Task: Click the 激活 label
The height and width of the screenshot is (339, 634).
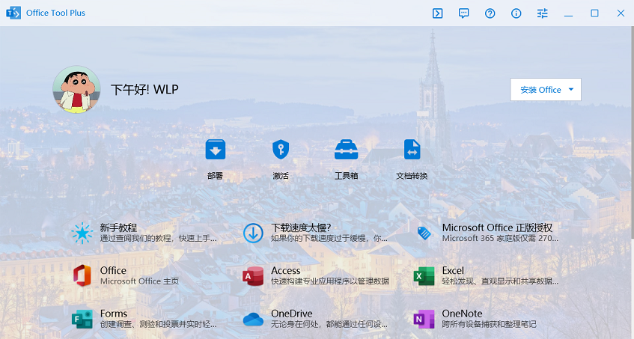Action: click(281, 176)
